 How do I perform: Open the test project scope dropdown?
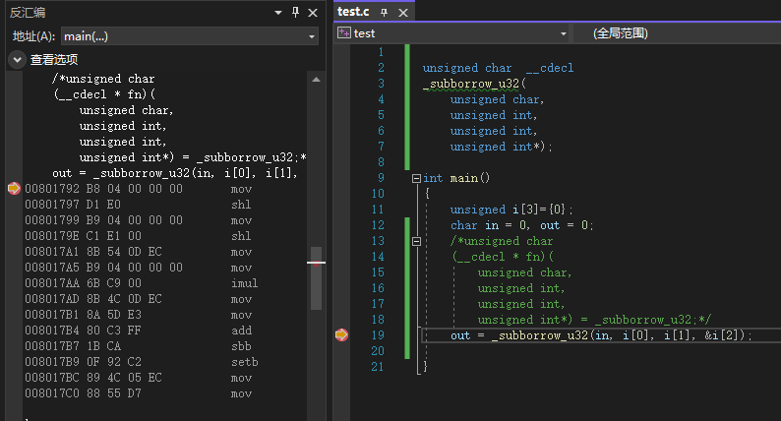[x=564, y=33]
